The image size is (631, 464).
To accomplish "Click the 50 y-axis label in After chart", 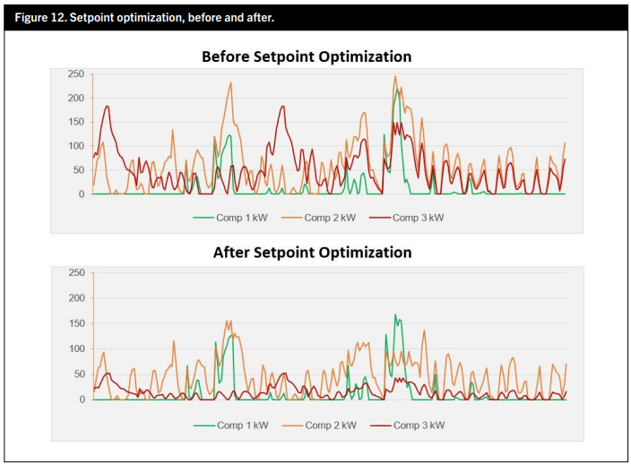I will 79,374.
